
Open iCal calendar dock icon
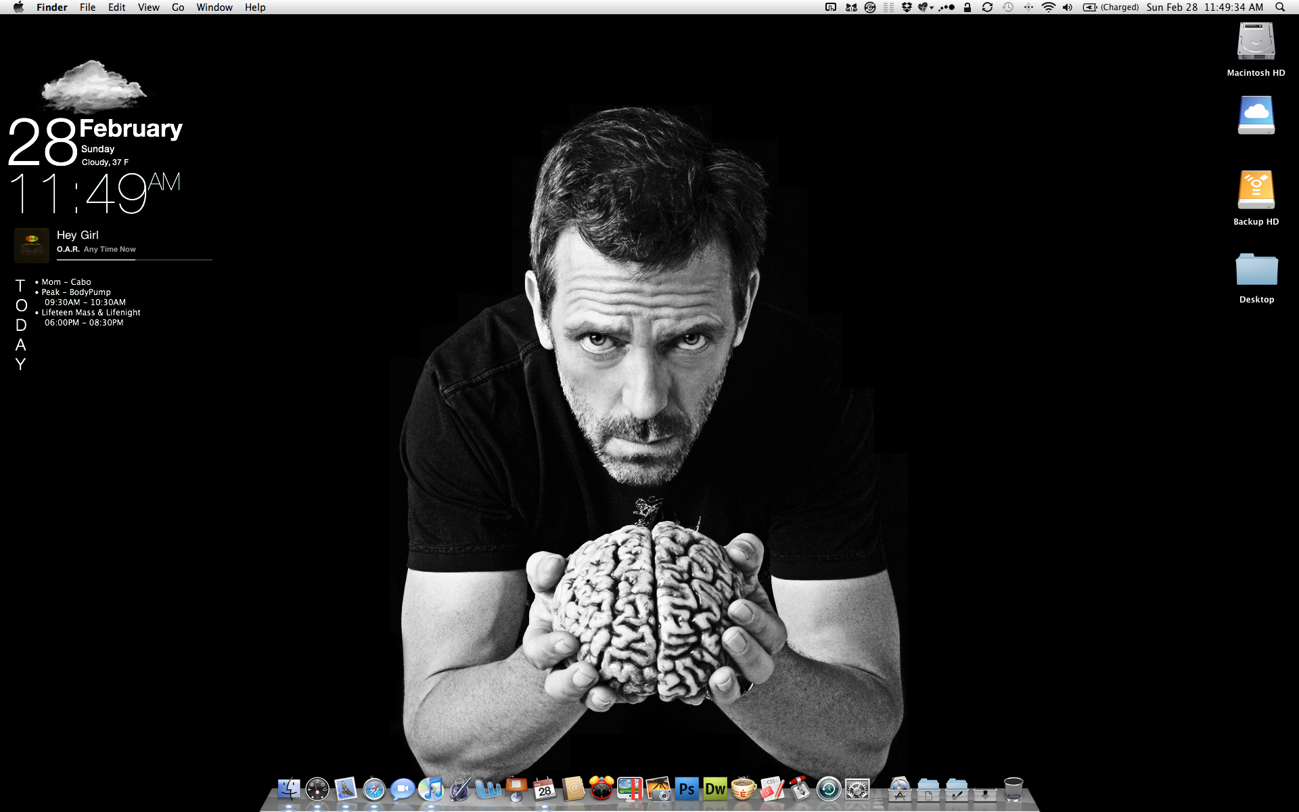[545, 789]
